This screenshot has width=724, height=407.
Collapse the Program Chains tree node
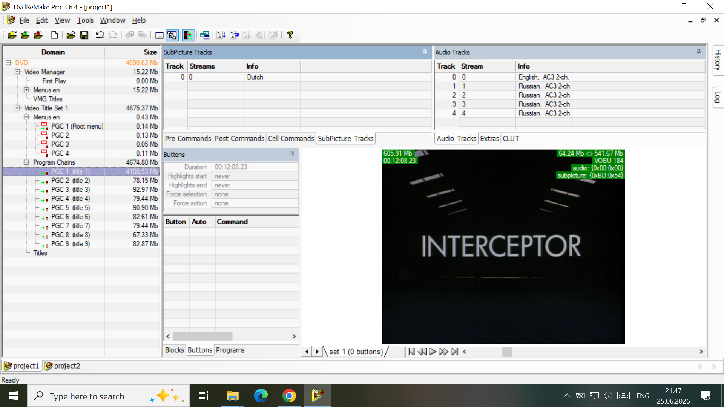coord(26,162)
